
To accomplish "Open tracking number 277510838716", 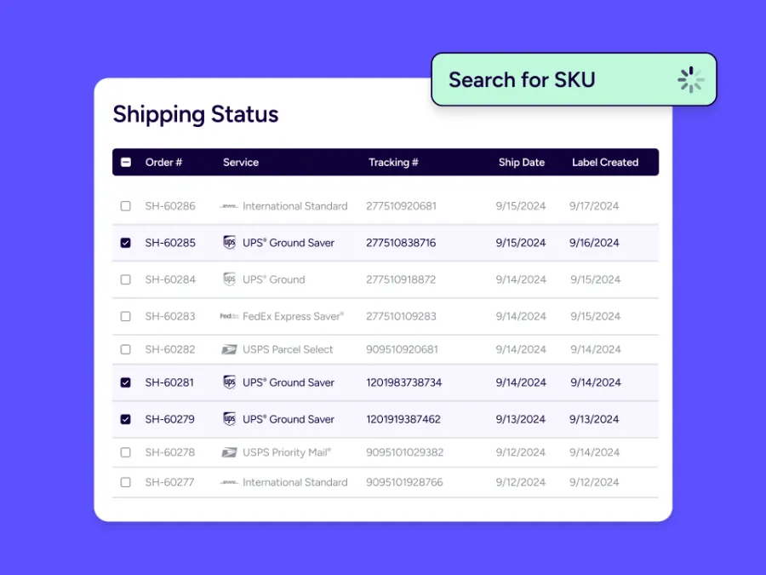I will pos(401,243).
